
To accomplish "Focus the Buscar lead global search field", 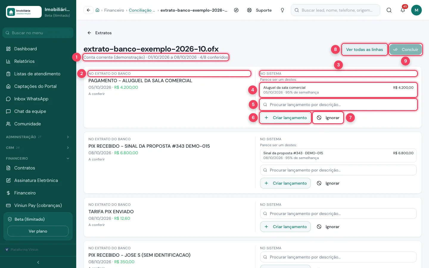I will coord(335,10).
